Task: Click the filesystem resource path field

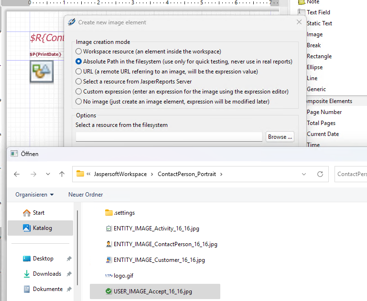Action: (x=169, y=137)
